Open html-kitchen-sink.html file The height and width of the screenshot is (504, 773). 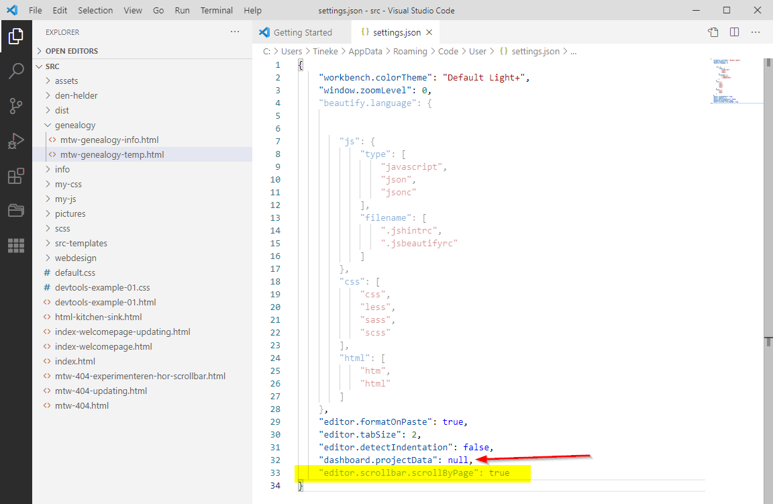click(x=142, y=317)
